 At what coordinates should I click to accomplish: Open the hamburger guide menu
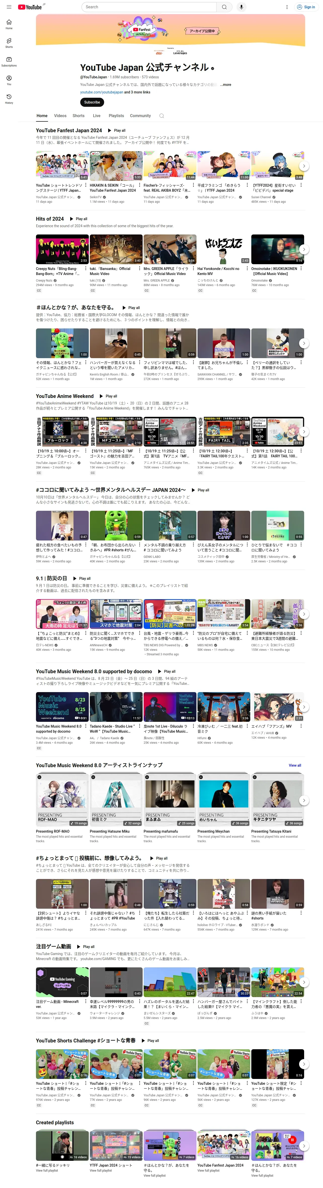9,7
